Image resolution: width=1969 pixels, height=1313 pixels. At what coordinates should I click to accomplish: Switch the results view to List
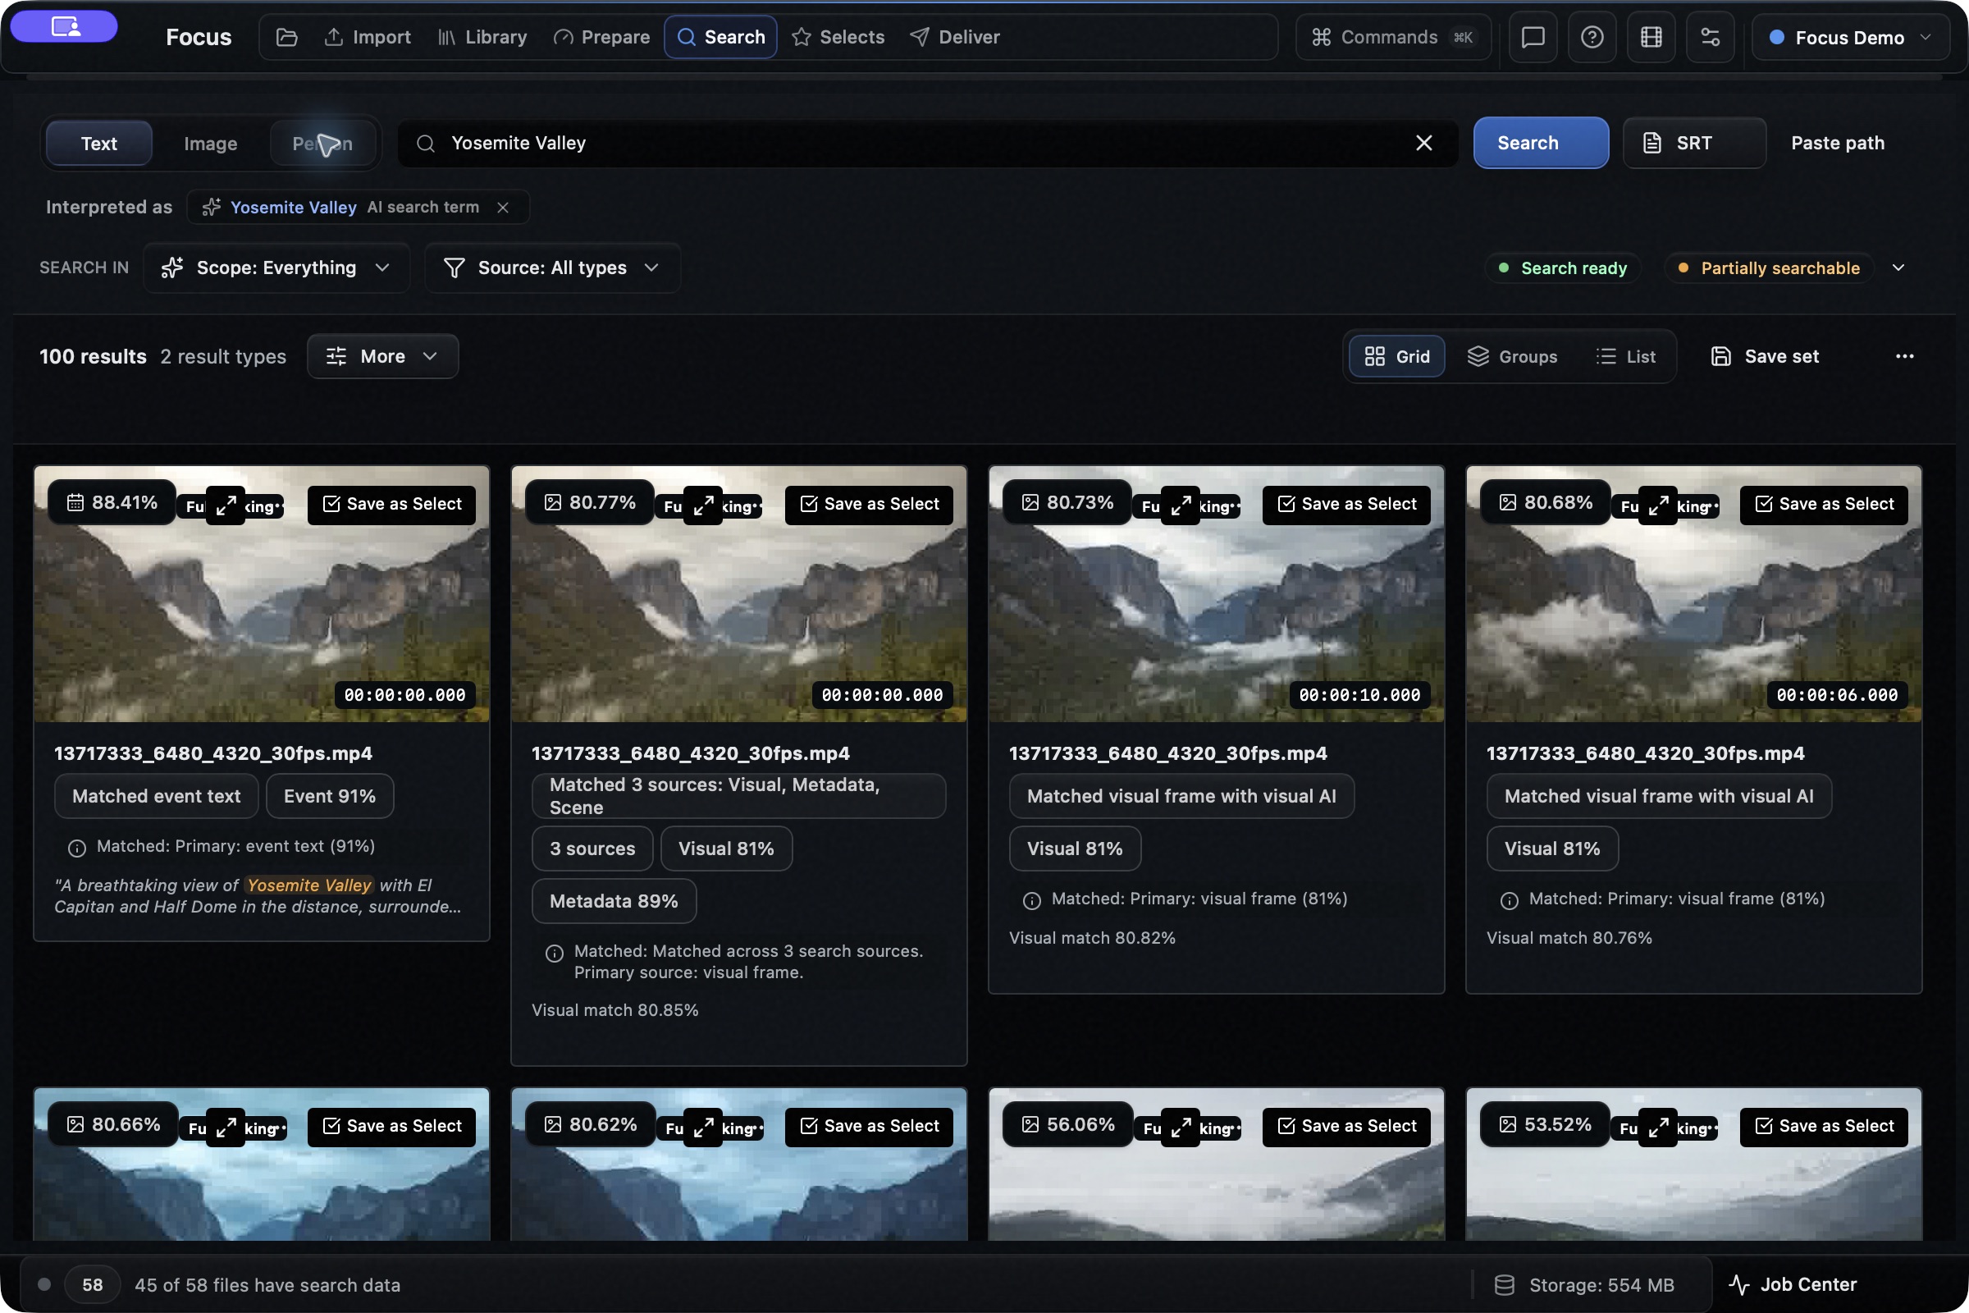(x=1625, y=357)
